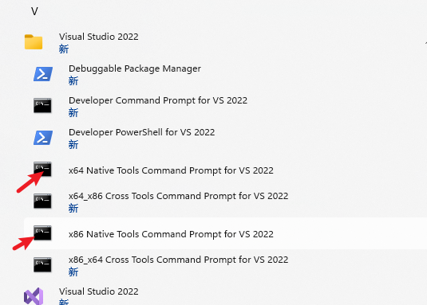Viewport: 427px width, 305px height.
Task: Launch the Visual Studio 2022 application entry
Action: (x=99, y=291)
